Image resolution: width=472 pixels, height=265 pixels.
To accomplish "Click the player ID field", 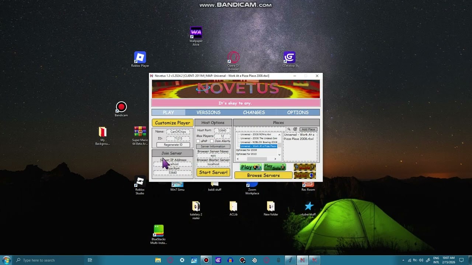I will pyautogui.click(x=178, y=139).
